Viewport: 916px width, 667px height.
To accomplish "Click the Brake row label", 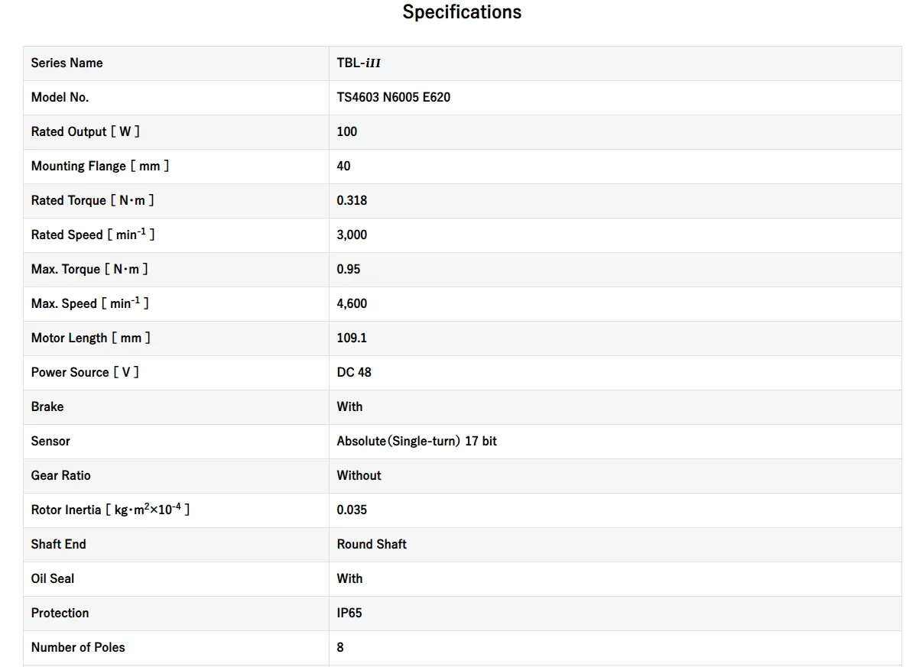I will (x=47, y=406).
